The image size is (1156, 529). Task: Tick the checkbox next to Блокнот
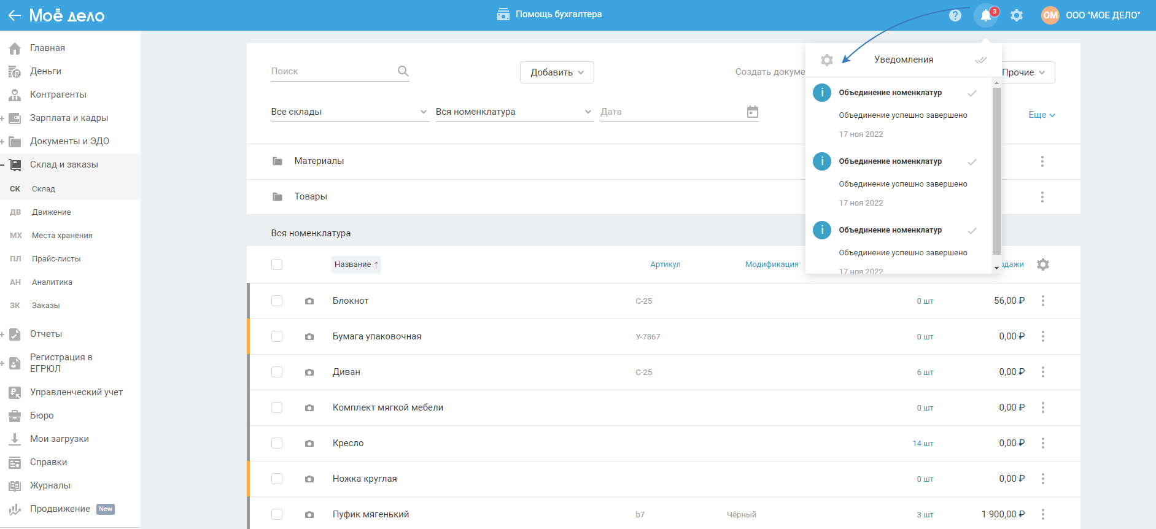coord(277,301)
